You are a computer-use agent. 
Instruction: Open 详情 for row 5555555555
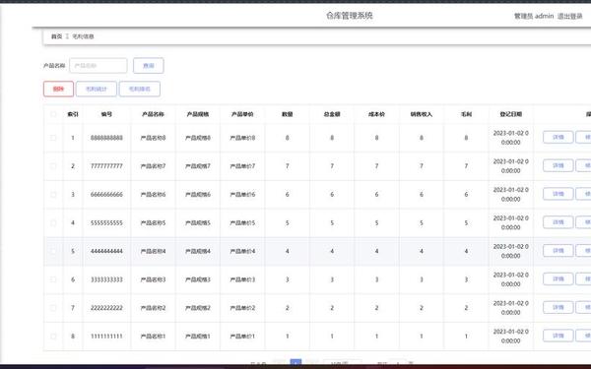click(x=558, y=222)
